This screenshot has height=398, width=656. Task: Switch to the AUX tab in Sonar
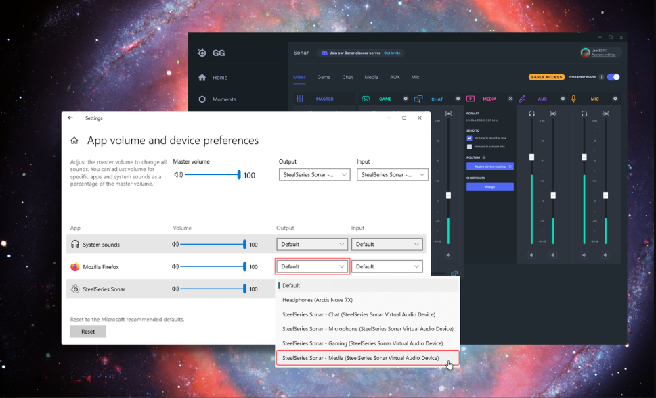click(395, 77)
